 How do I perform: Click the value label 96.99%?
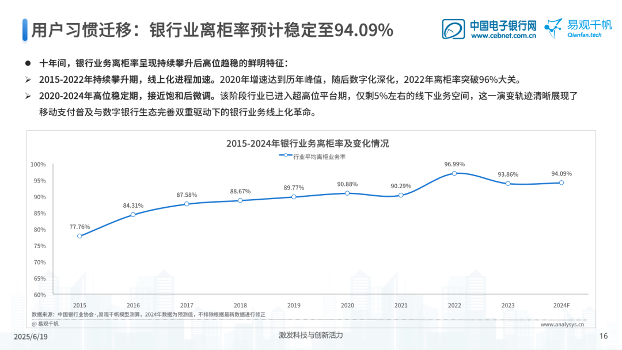pos(454,164)
